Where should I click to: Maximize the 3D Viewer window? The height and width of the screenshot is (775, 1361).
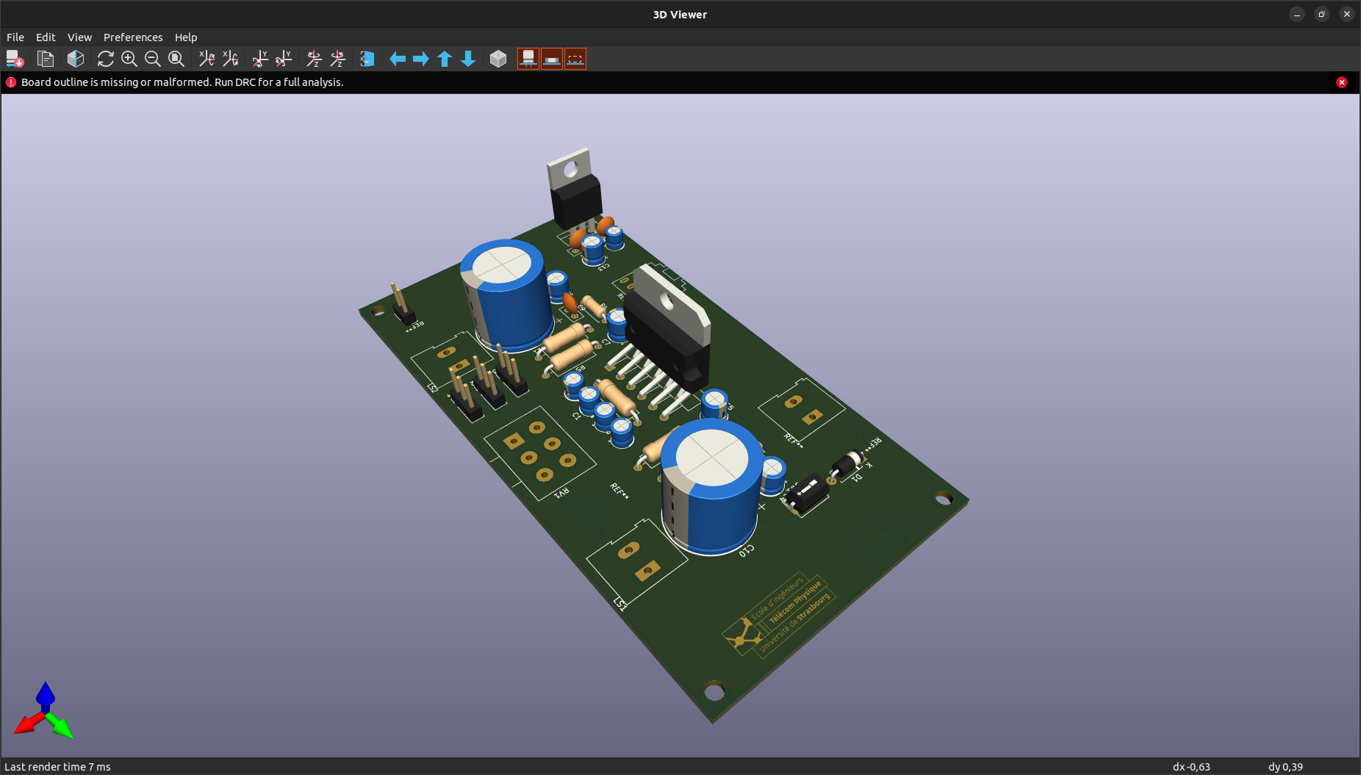click(x=1322, y=14)
